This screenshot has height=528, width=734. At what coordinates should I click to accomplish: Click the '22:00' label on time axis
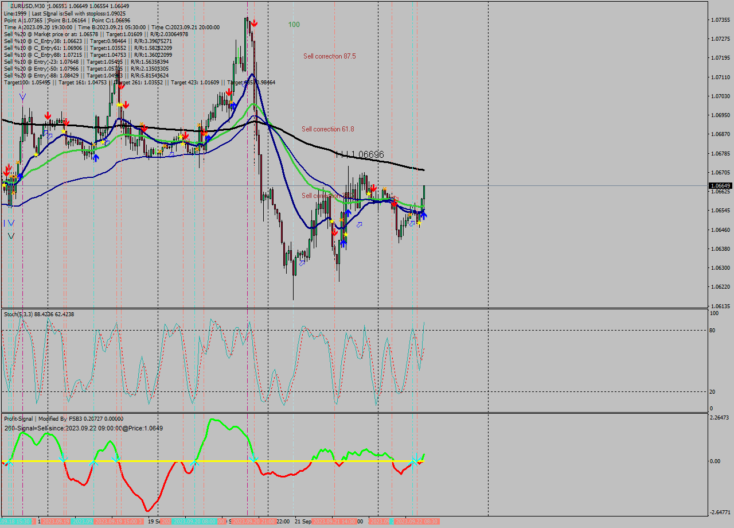[283, 521]
